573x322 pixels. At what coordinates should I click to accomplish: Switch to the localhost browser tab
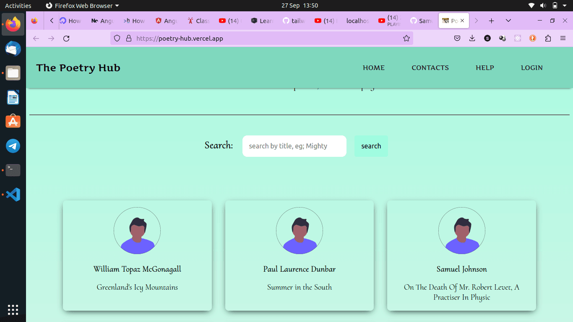[357, 21]
